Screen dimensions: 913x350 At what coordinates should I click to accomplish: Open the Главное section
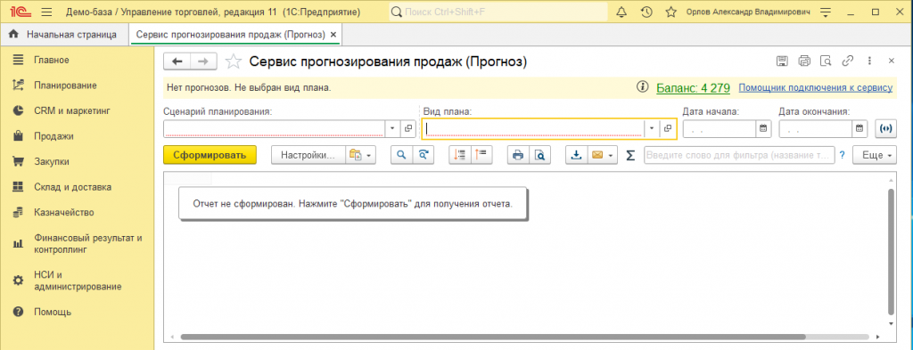tap(51, 60)
